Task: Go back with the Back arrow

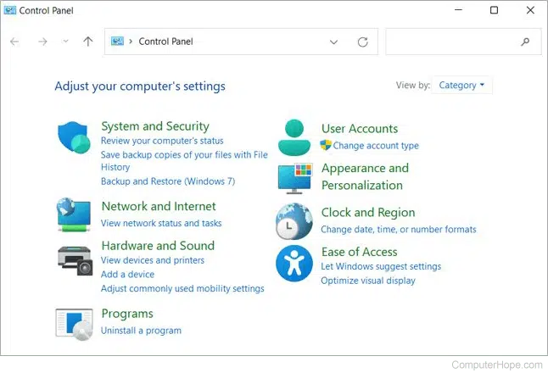Action: pyautogui.click(x=14, y=42)
